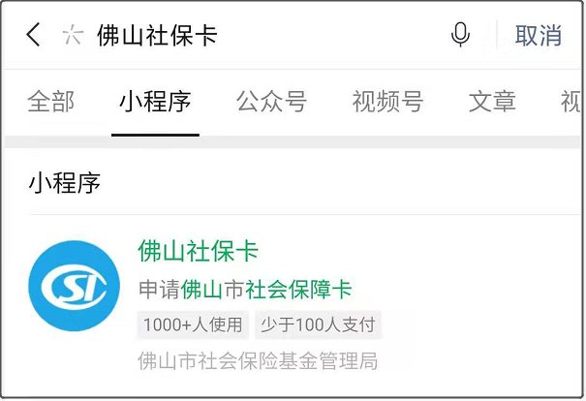Tap empty search bar space before microphone

[332, 35]
